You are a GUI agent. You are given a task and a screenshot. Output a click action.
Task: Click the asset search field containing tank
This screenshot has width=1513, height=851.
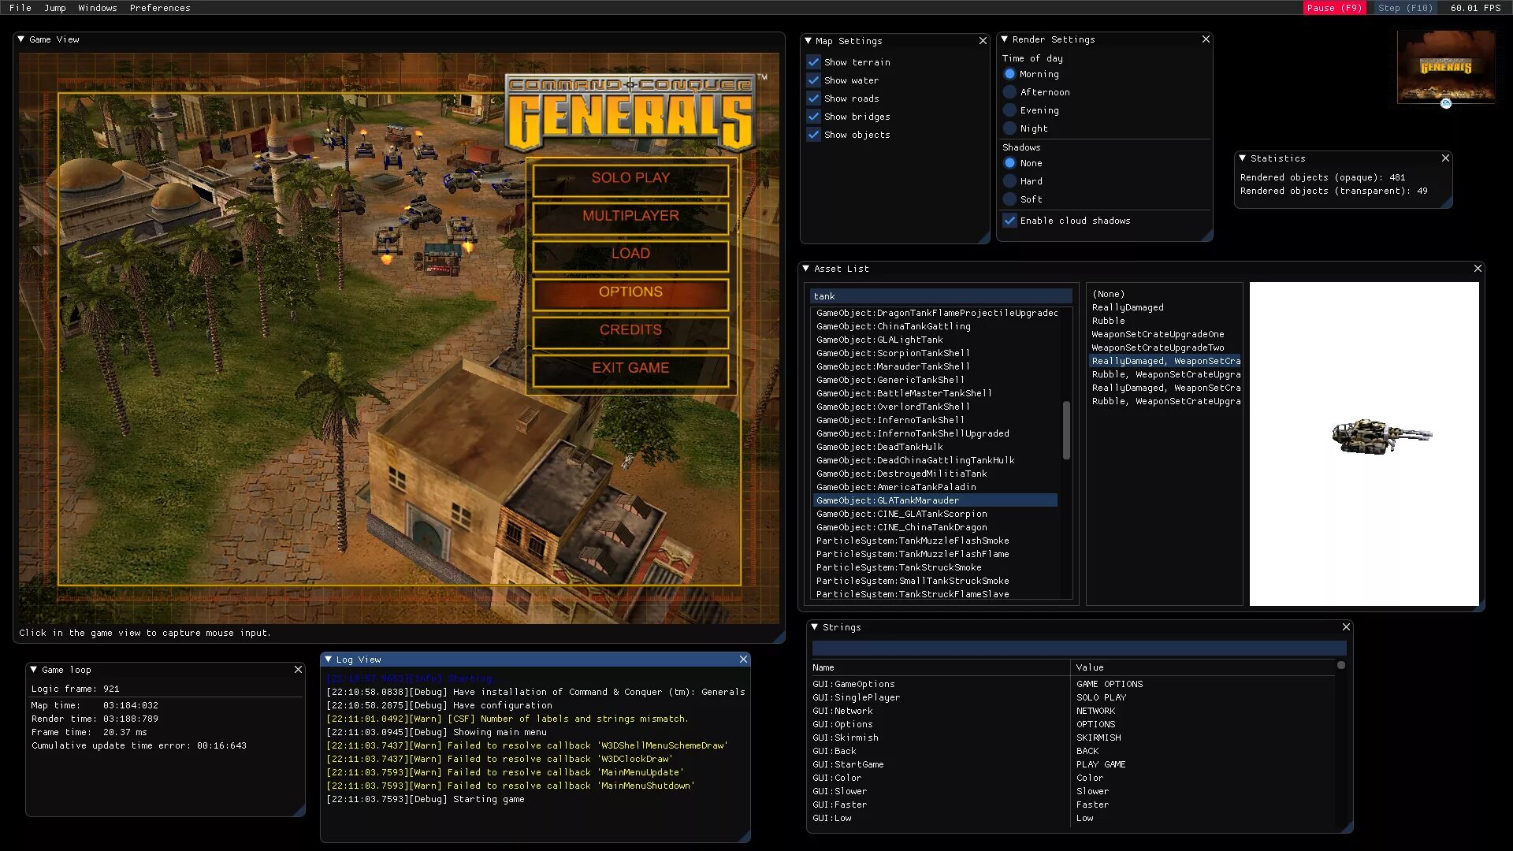point(942,296)
